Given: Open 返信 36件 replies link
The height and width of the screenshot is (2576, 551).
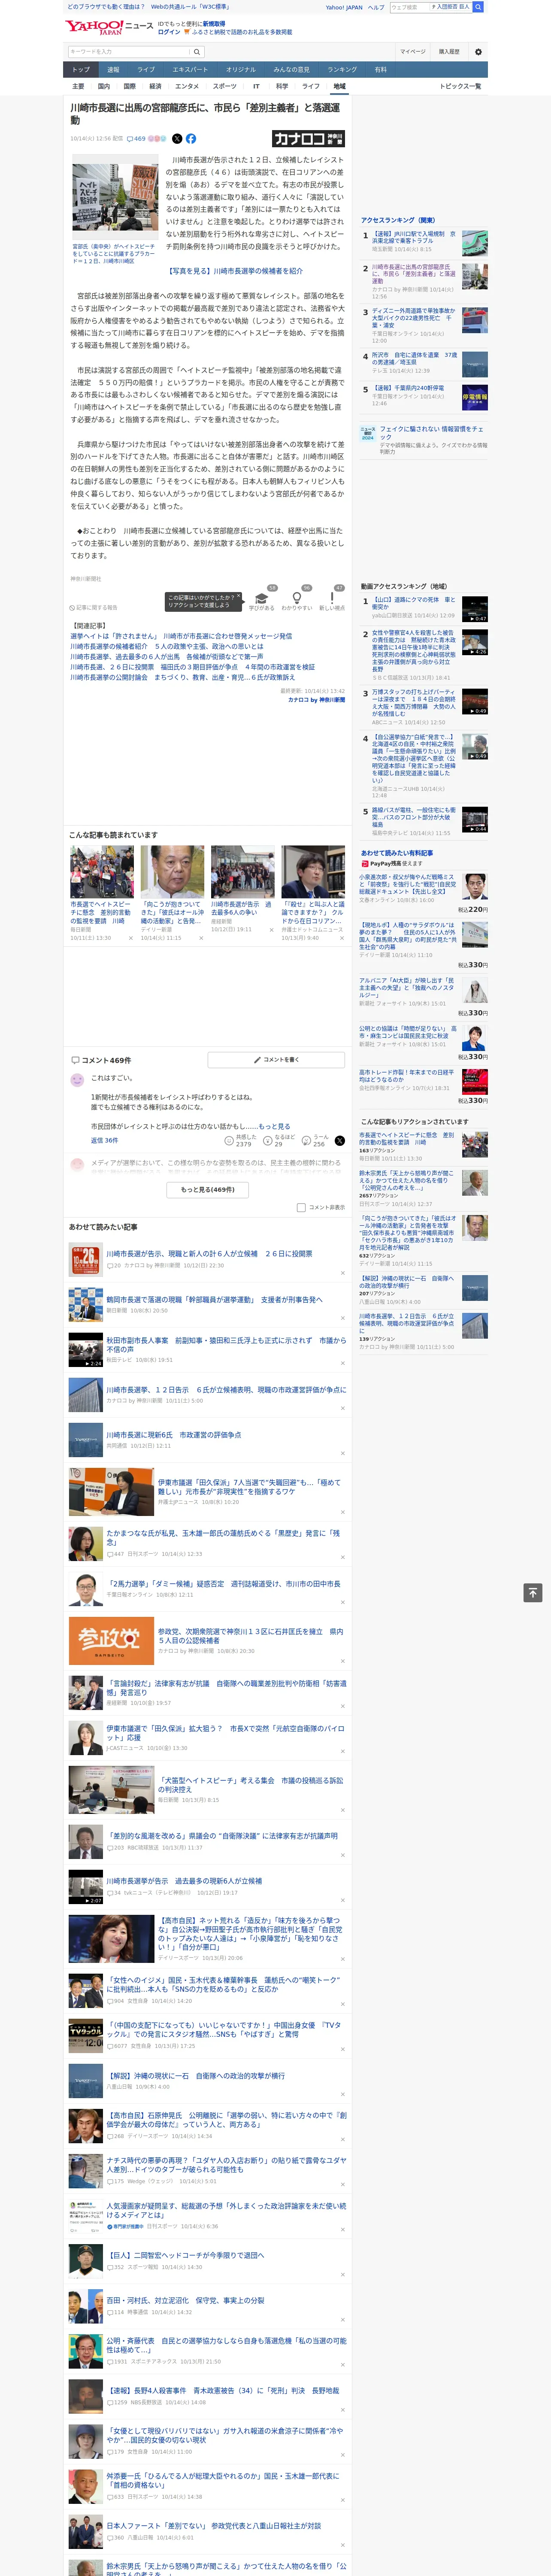Looking at the screenshot, I should coord(104,1140).
